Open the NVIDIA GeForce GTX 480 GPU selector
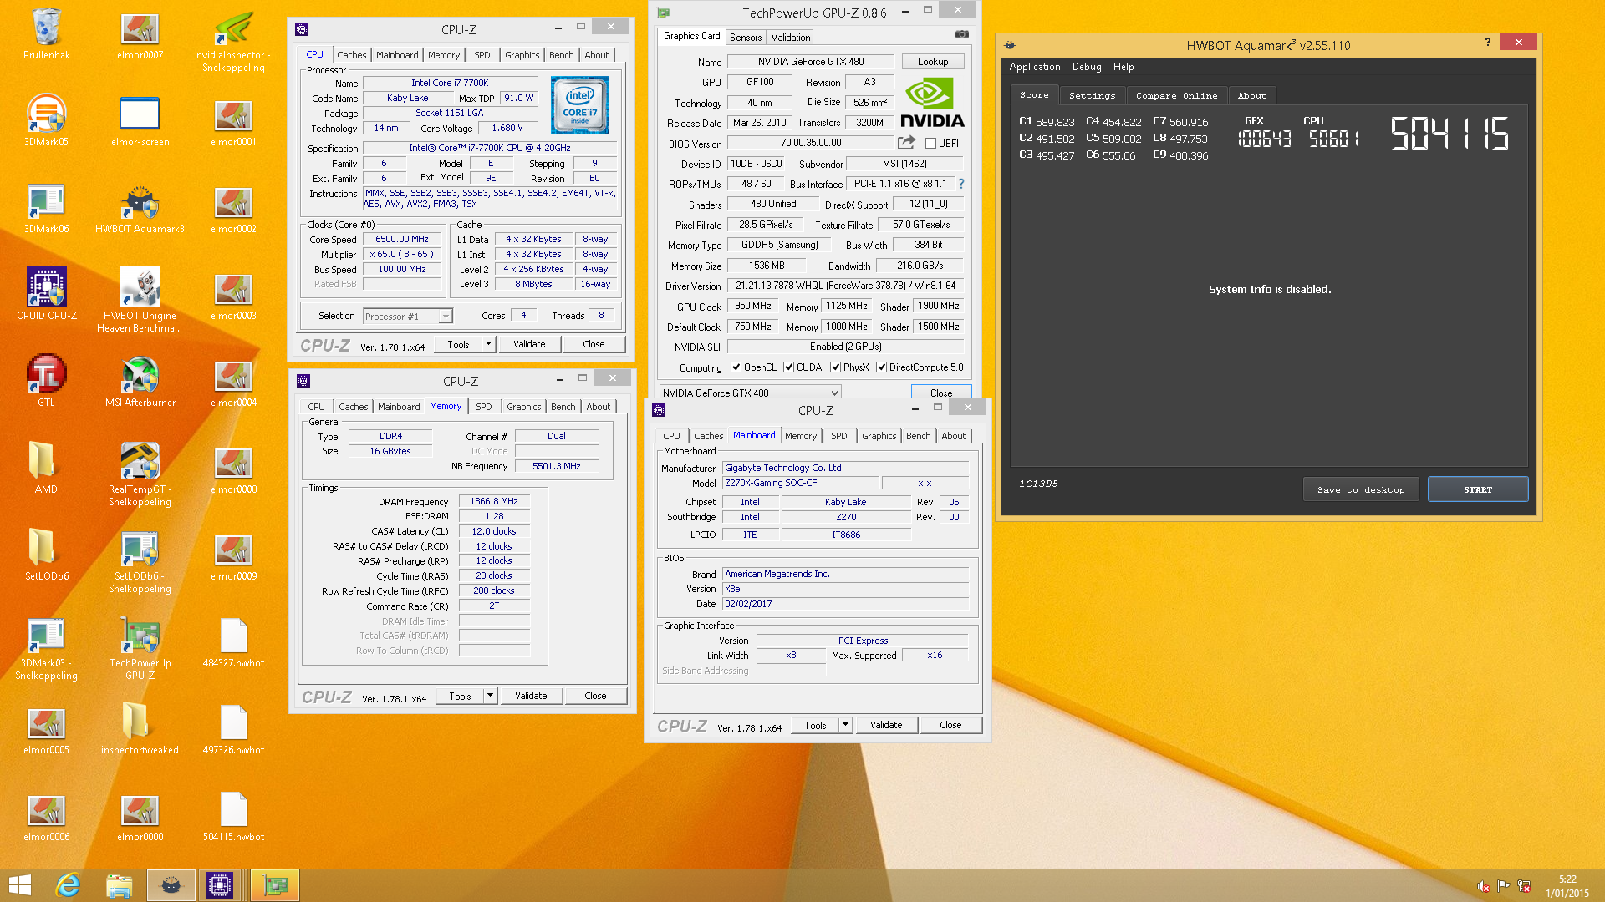The height and width of the screenshot is (902, 1605). (x=750, y=393)
